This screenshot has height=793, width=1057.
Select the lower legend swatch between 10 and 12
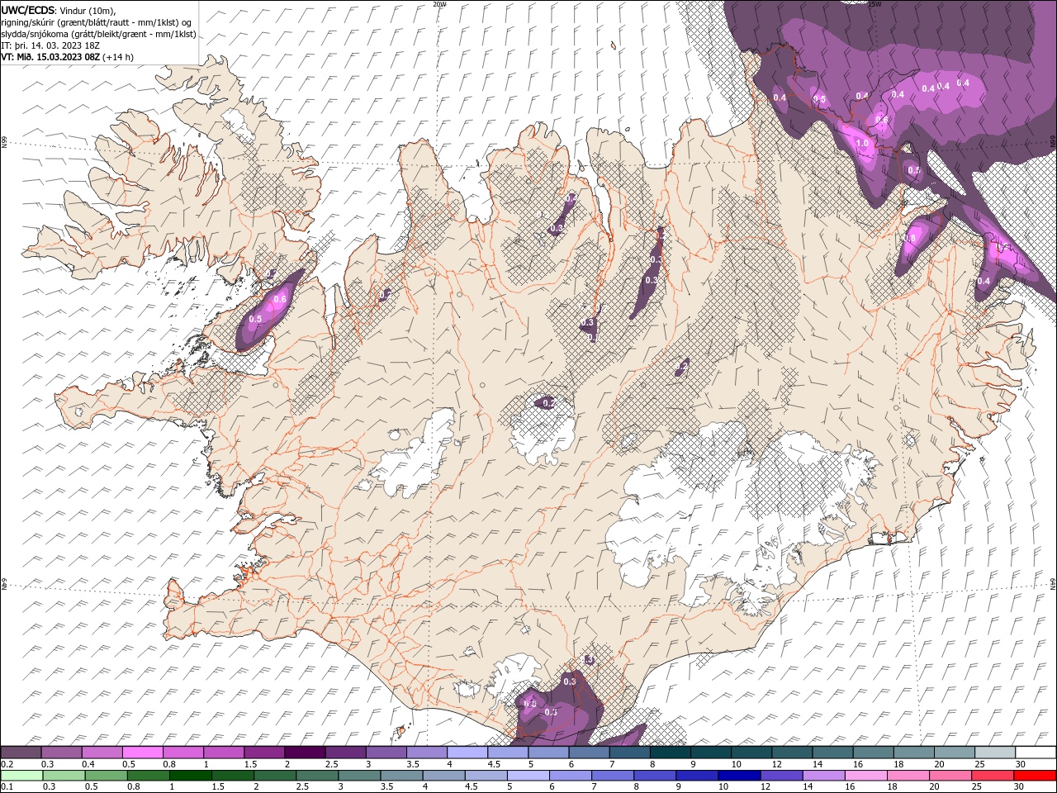[740, 776]
